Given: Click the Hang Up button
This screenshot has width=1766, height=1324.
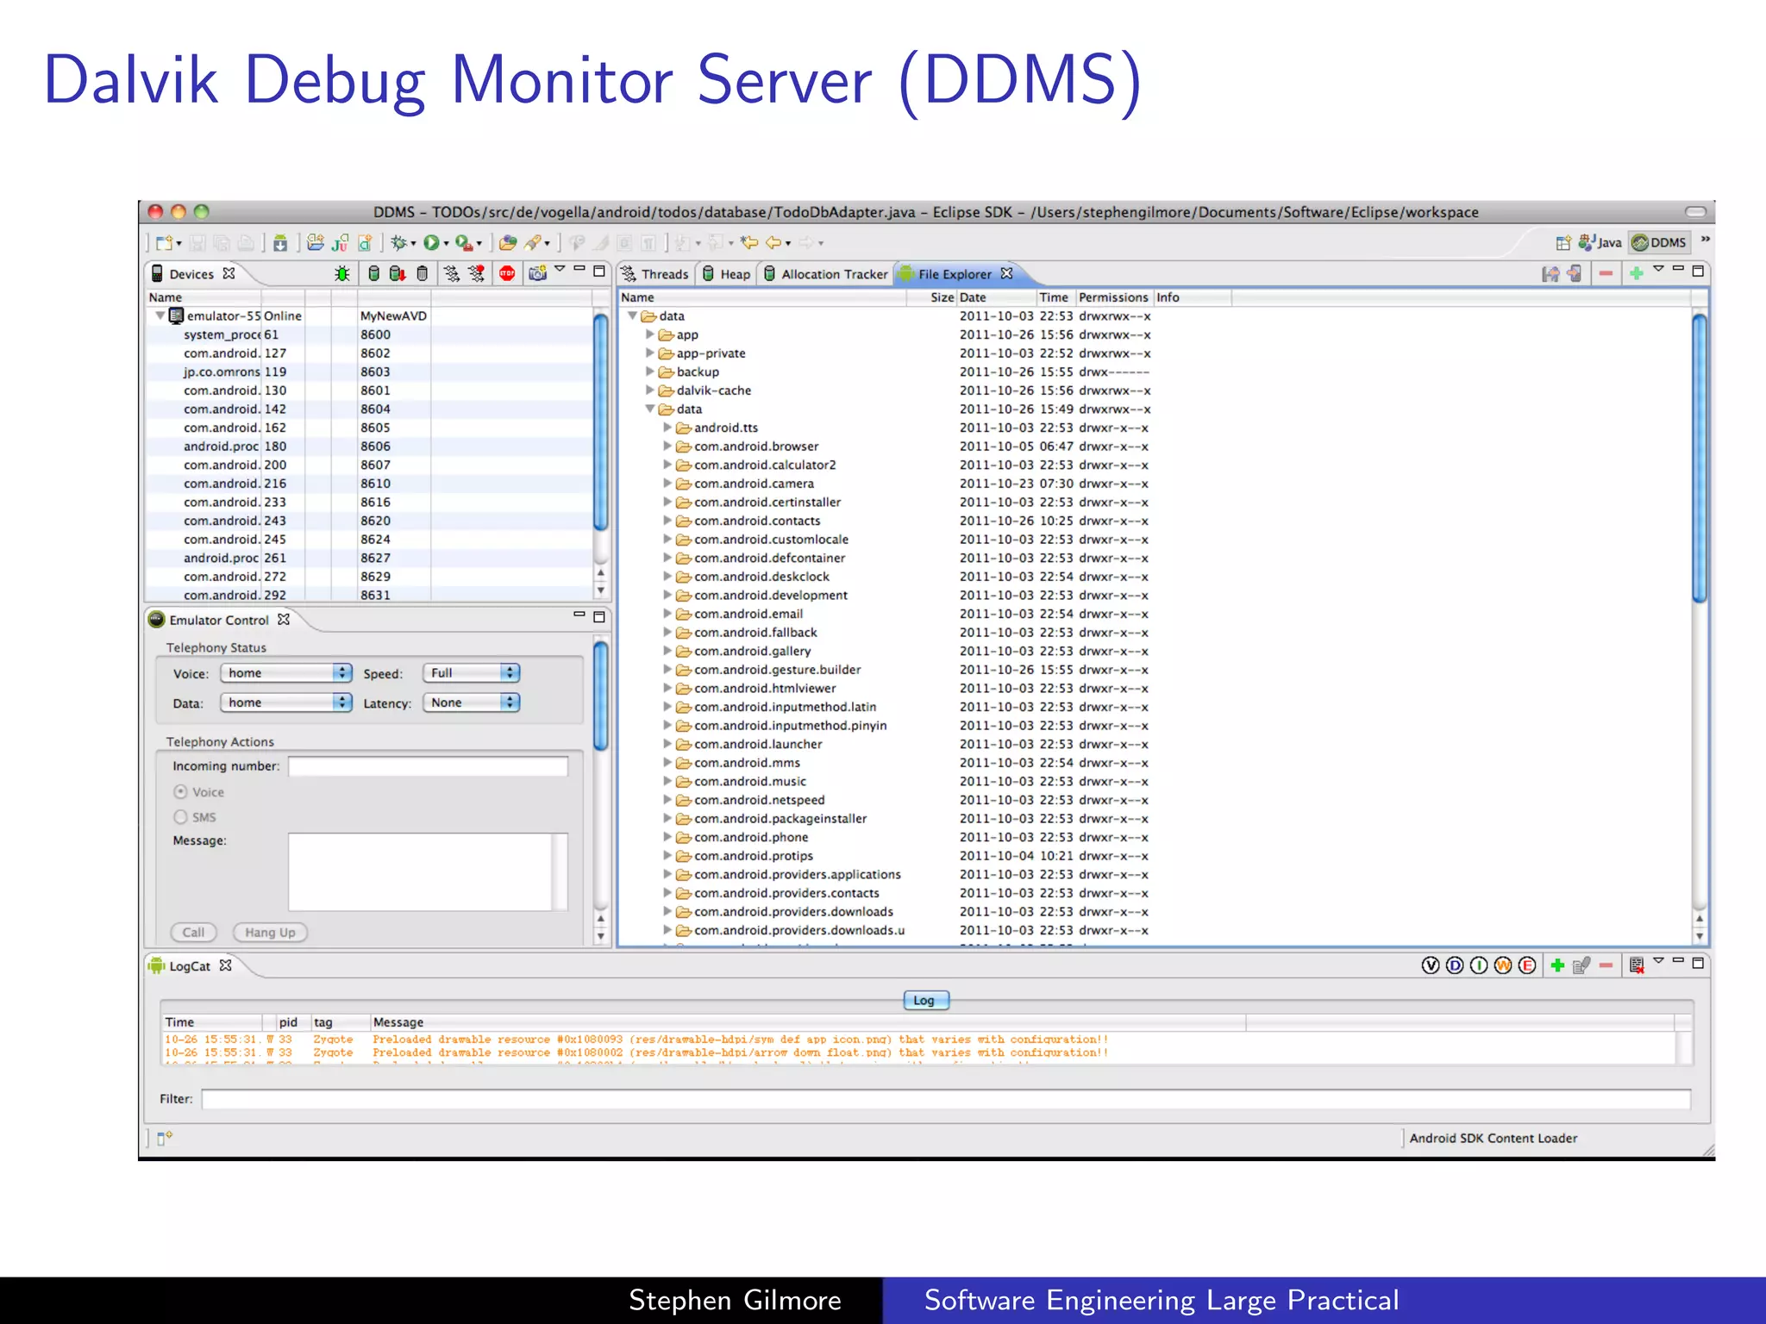Looking at the screenshot, I should pos(270,932).
